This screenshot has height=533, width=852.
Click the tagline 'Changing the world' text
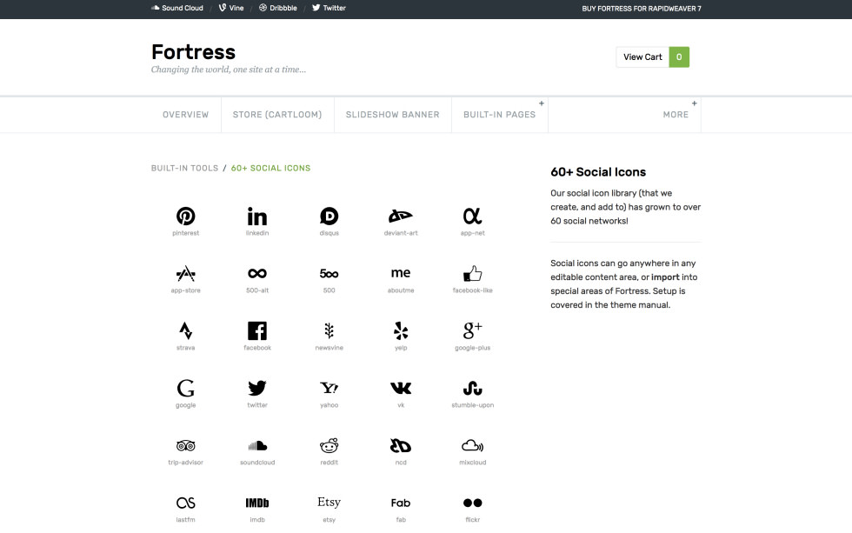click(228, 70)
